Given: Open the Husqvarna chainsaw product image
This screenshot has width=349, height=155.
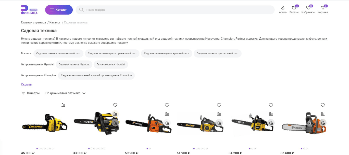Looking at the screenshot, I should (304, 123).
